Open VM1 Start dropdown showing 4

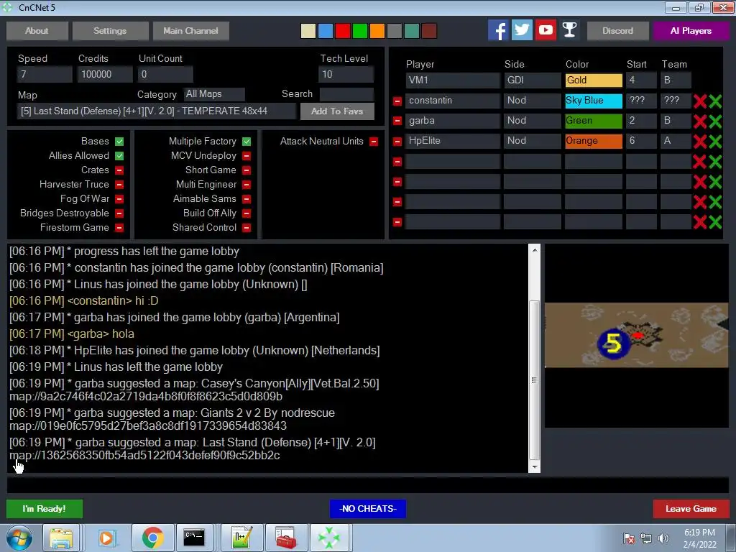pos(641,80)
